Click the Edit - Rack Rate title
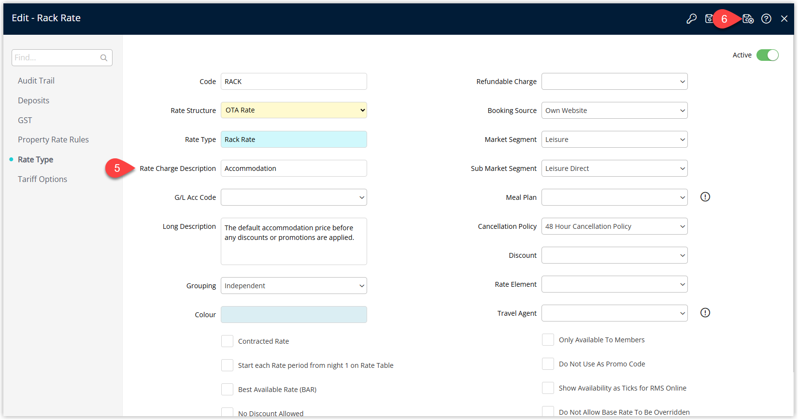 46,18
